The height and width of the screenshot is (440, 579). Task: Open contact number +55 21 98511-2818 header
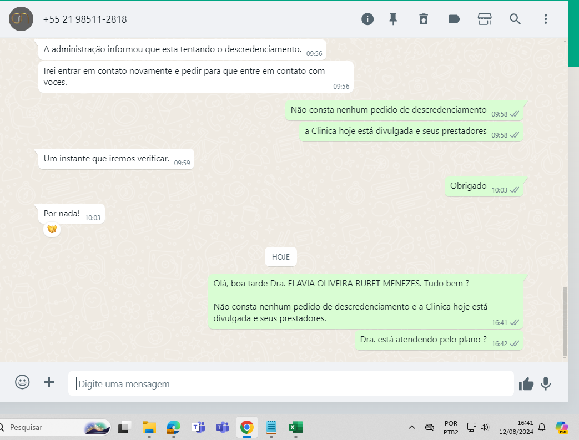[x=85, y=19]
